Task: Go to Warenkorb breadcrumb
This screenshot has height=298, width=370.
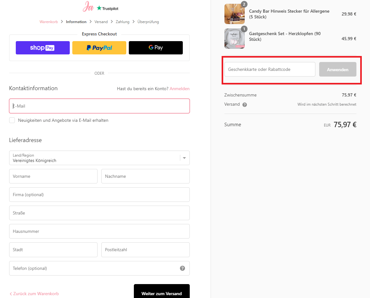Action: [49, 22]
